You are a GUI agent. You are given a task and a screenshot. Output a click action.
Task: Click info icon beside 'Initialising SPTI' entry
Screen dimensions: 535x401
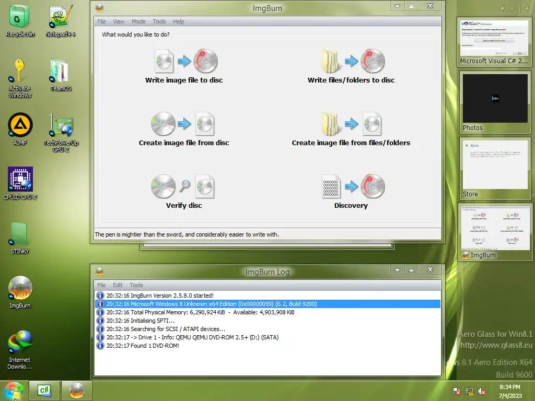[x=100, y=321]
